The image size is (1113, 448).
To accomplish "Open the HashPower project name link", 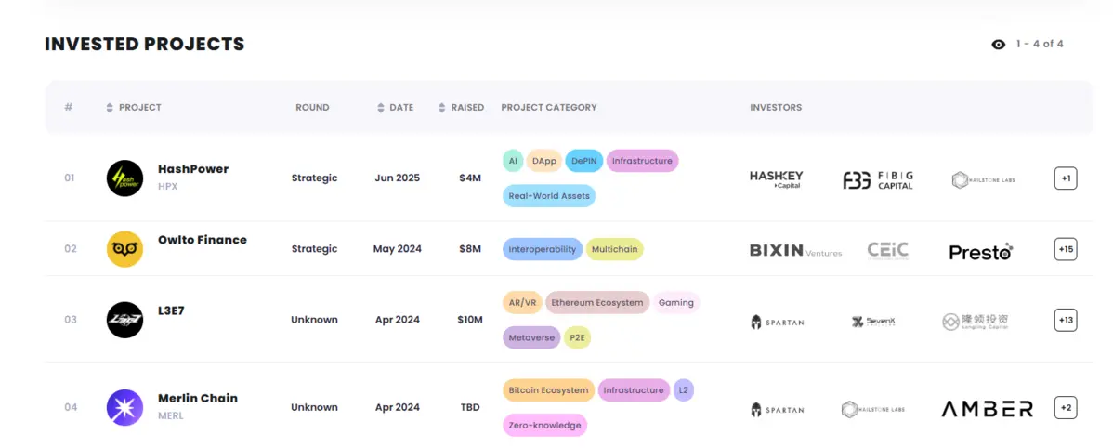I will coord(193,169).
